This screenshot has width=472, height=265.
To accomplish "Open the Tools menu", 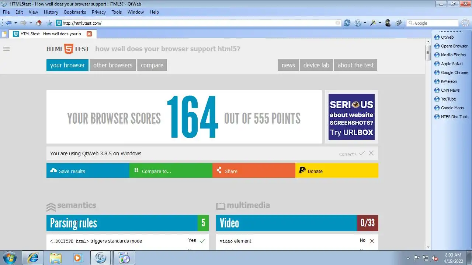I will click(x=117, y=12).
